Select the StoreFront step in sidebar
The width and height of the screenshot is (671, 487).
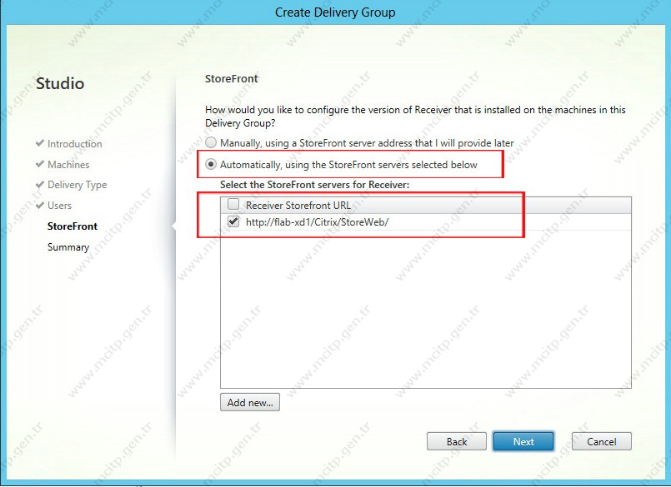click(x=73, y=226)
